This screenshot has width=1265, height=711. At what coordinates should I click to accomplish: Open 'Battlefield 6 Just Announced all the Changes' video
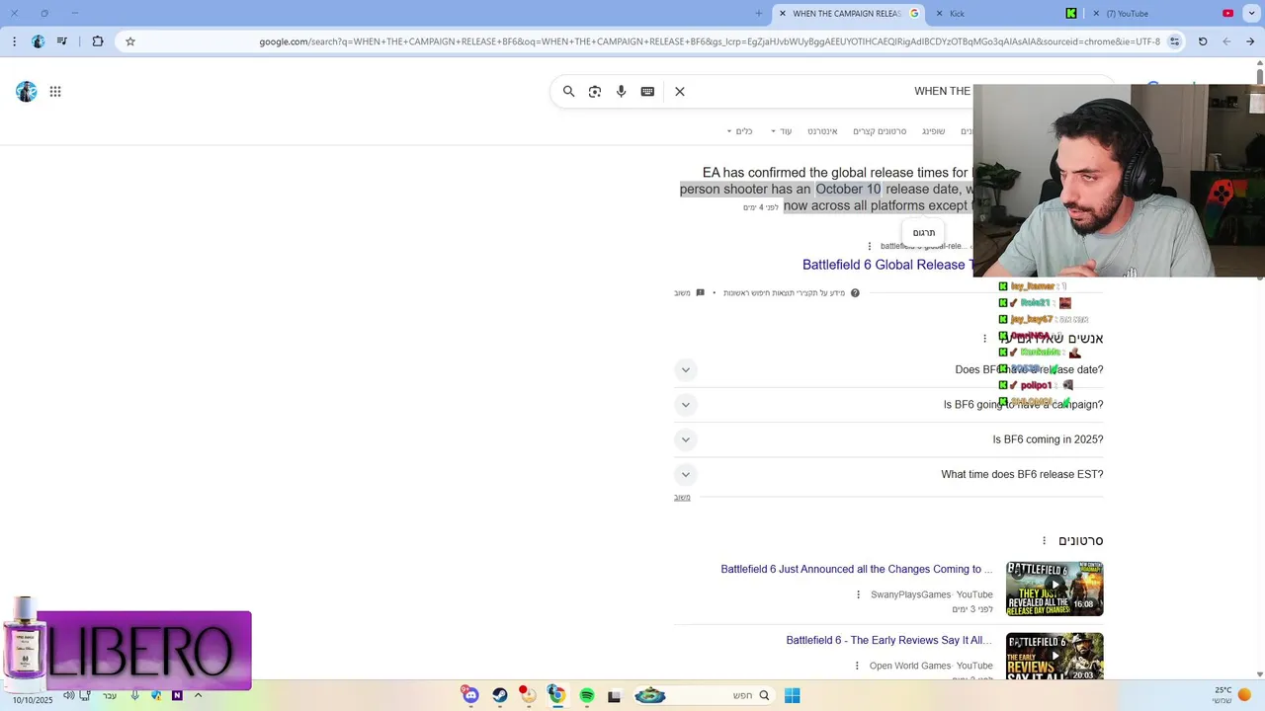857,570
